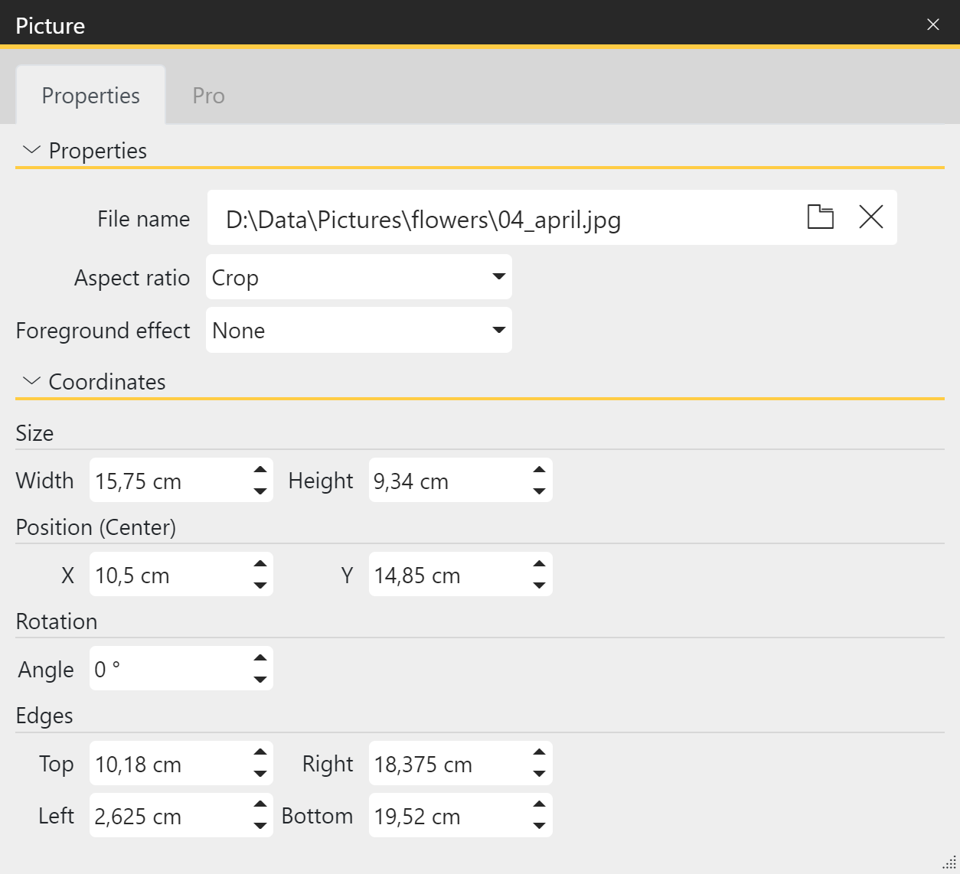Close the Picture dialog window

(x=932, y=24)
